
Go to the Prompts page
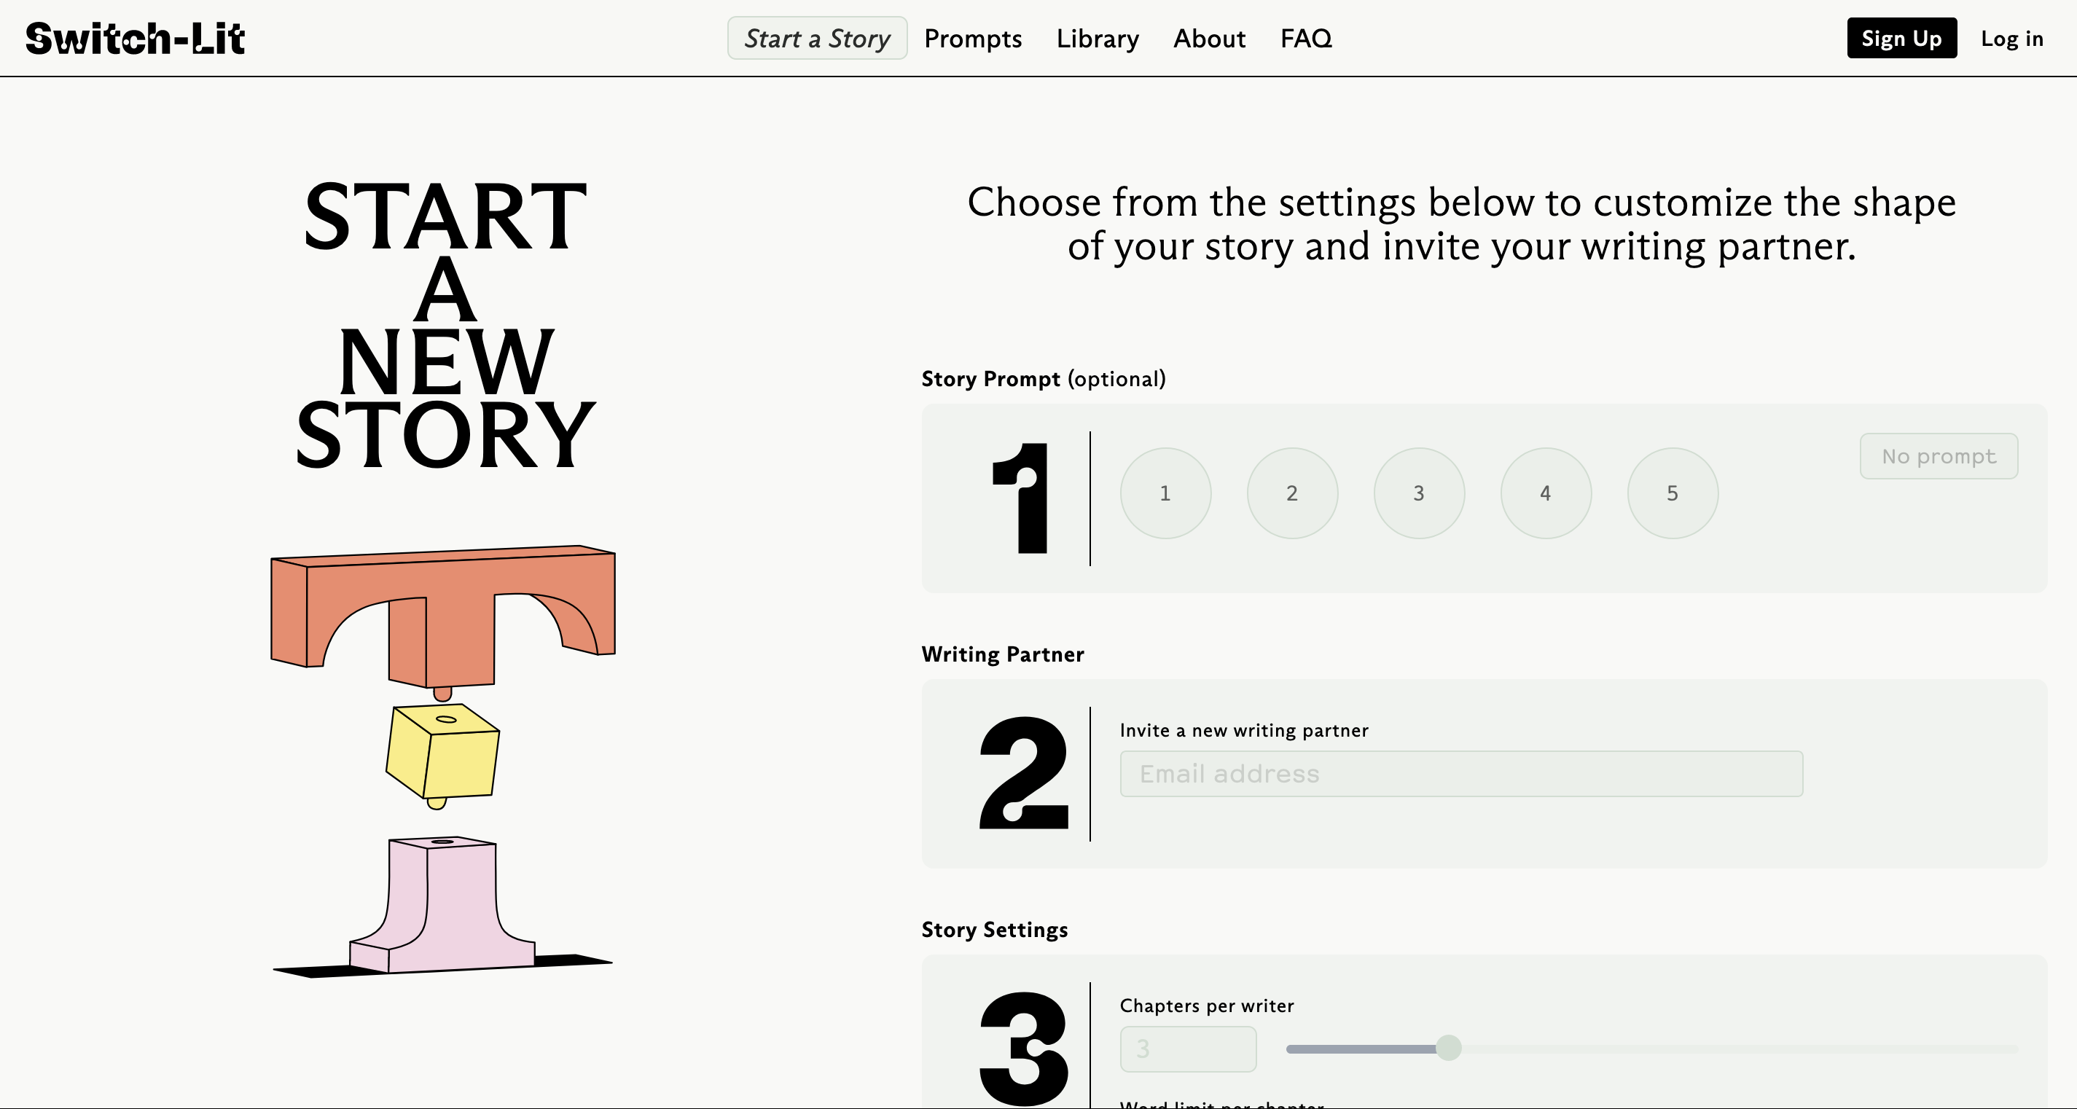pyautogui.click(x=972, y=39)
